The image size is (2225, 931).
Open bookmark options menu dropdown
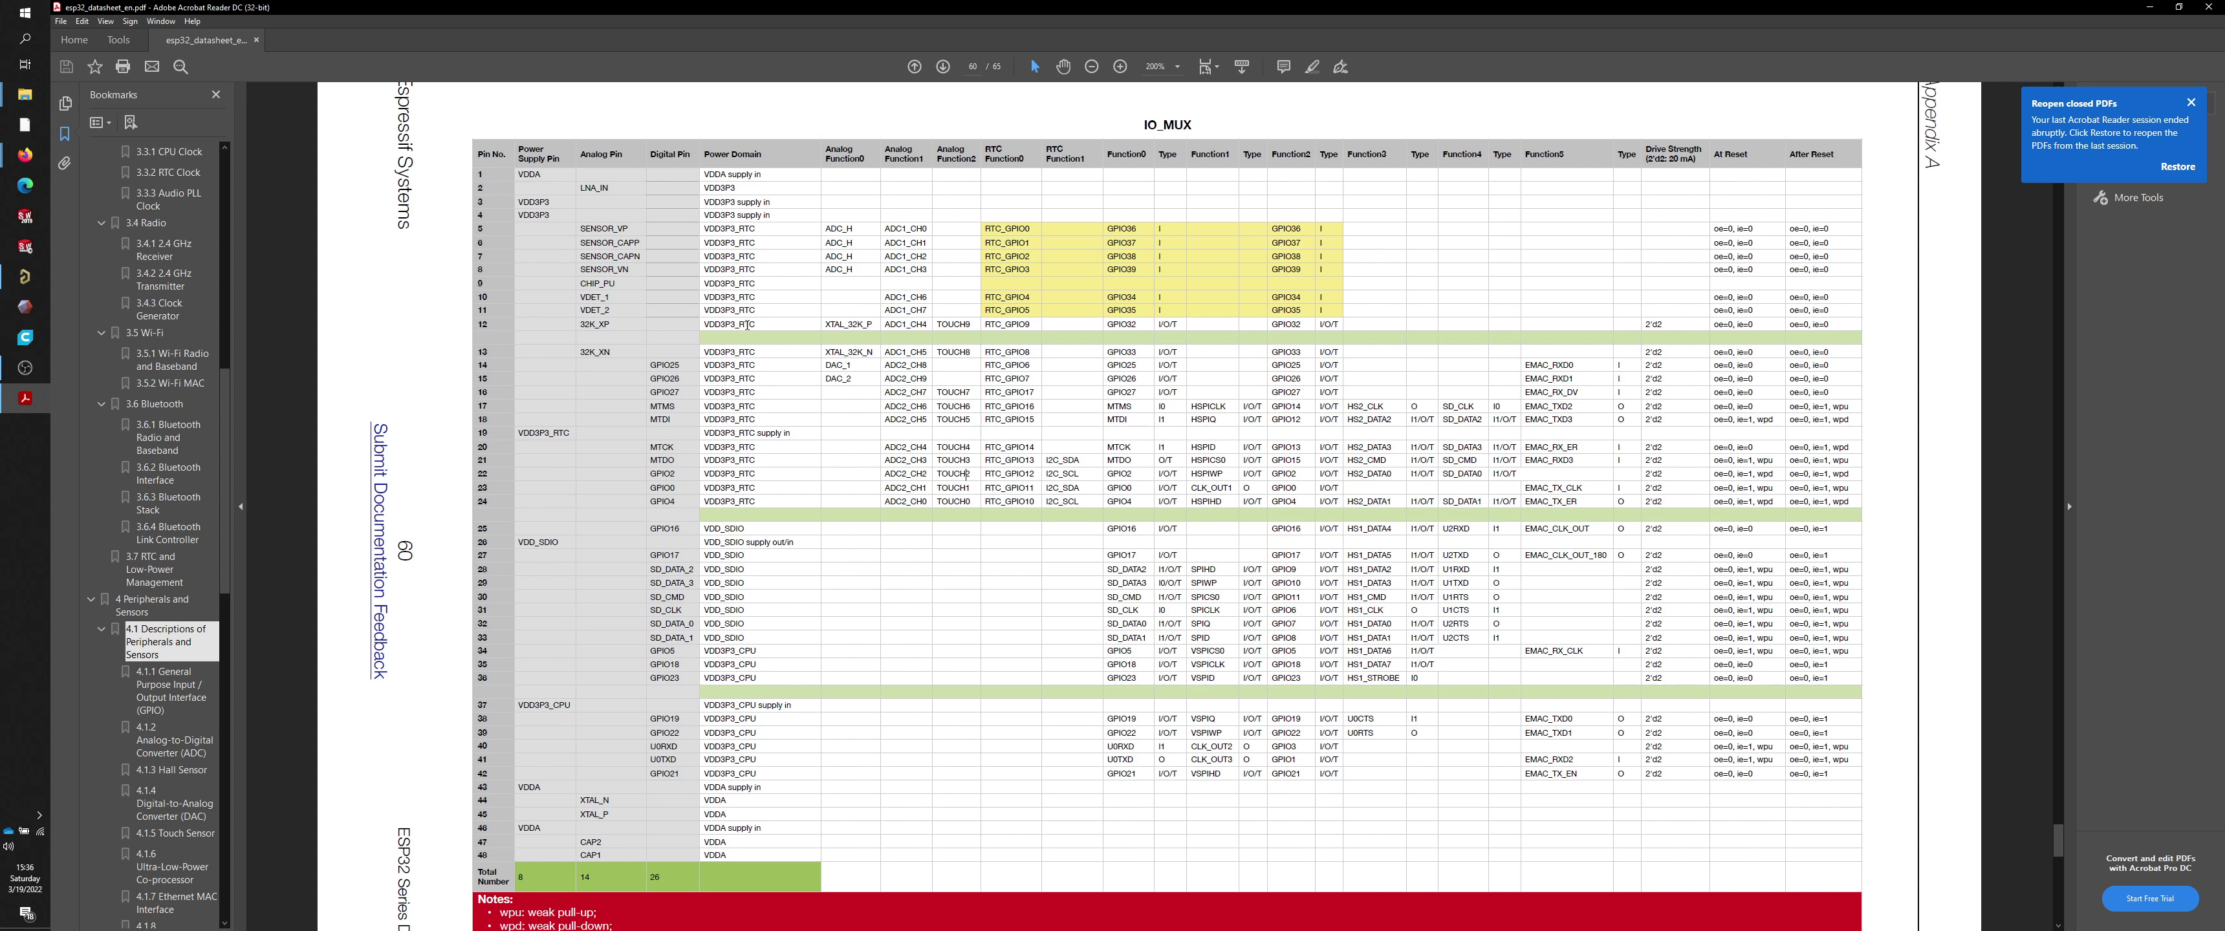coord(100,123)
